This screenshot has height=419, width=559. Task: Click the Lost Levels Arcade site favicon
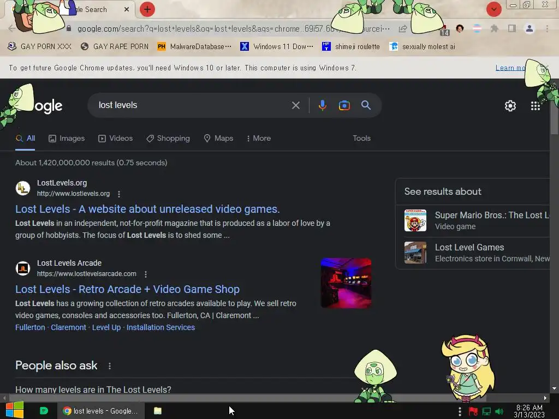pos(23,268)
